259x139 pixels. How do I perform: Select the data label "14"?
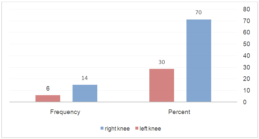85,78
